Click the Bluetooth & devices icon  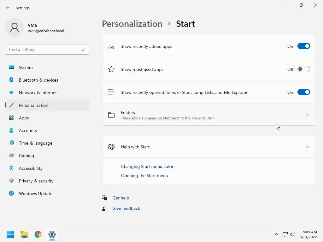(x=11, y=80)
